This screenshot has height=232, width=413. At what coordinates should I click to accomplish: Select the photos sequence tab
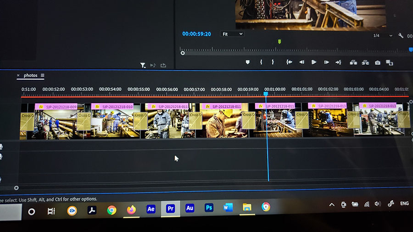pos(30,75)
